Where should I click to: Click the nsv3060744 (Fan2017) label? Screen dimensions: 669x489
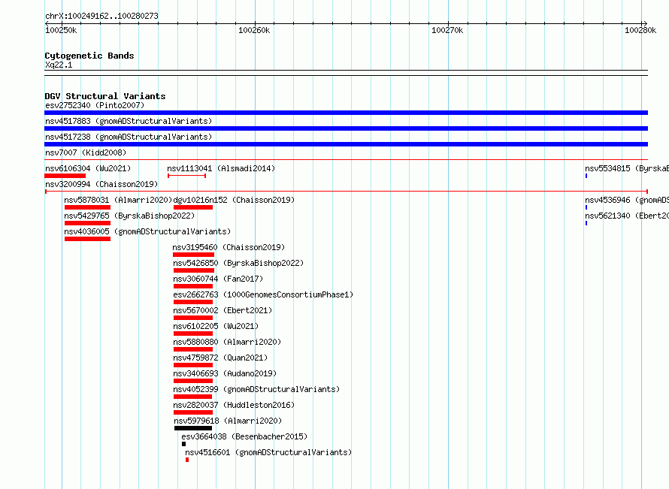coord(218,279)
